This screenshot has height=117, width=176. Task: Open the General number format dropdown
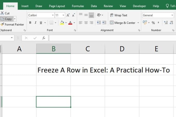click(172, 15)
